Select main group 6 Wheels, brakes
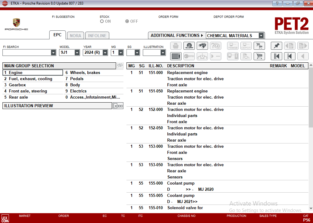 94,72
